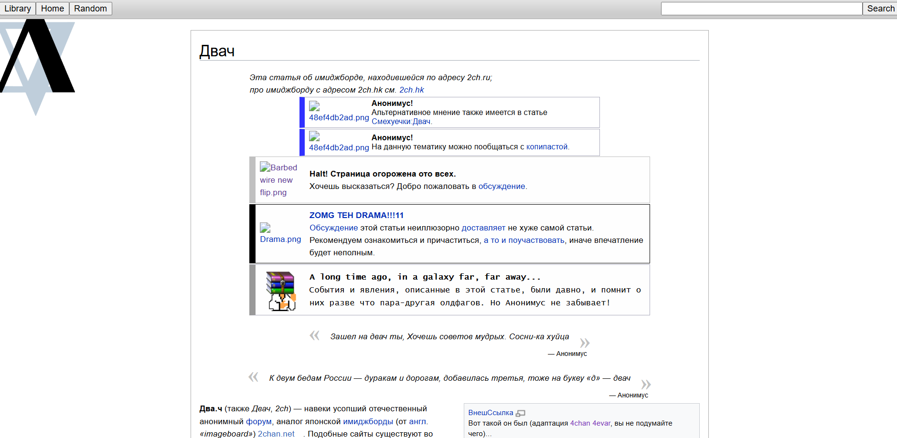The width and height of the screenshot is (897, 438).
Task: Open Обсуждение link in the drama notice
Action: [333, 228]
